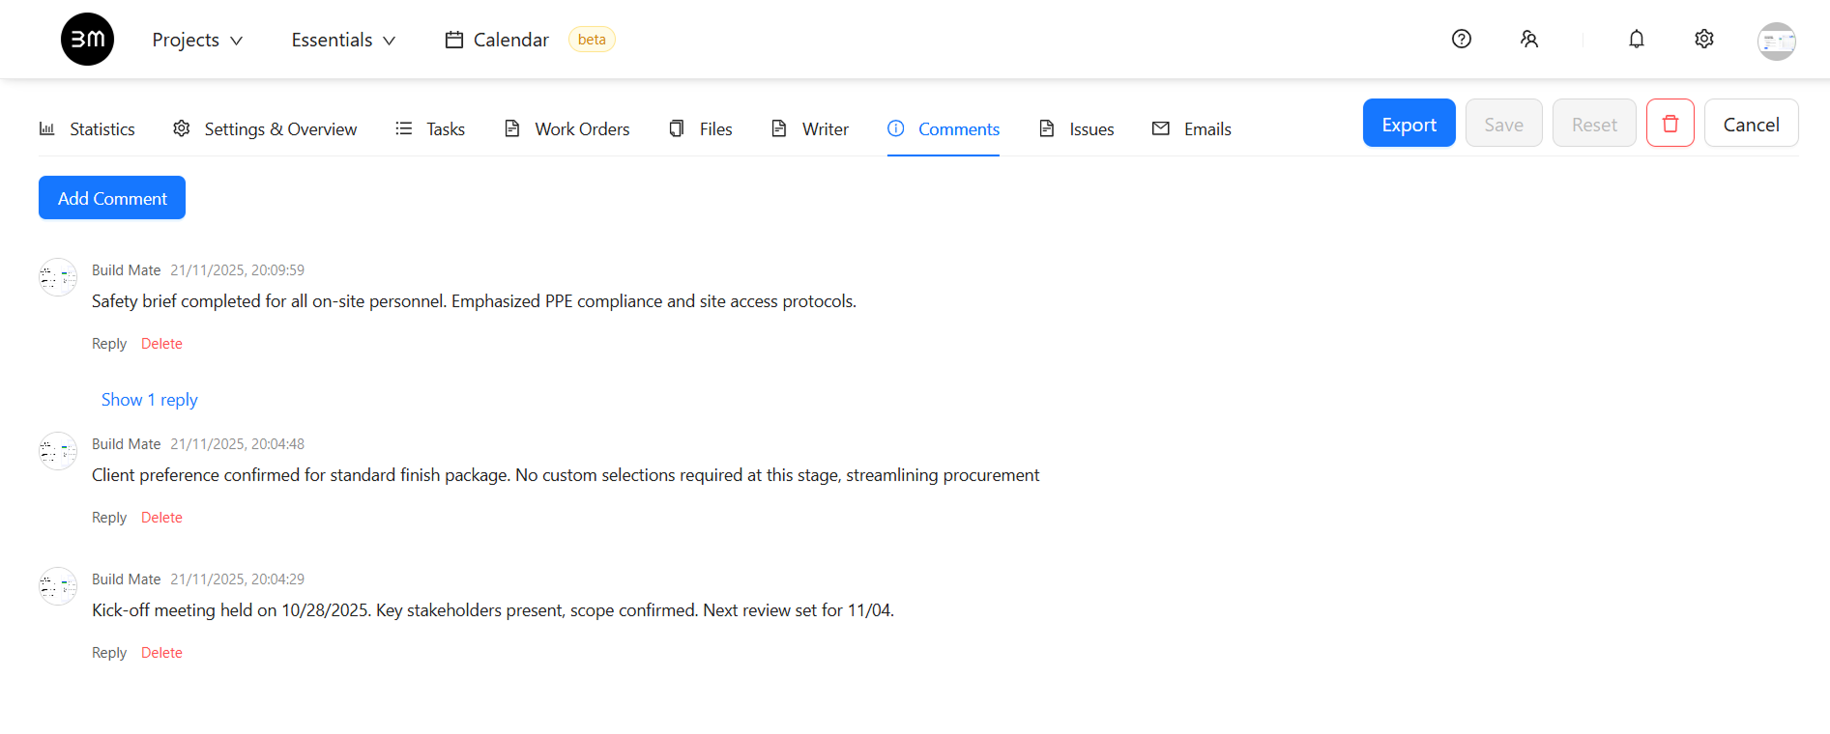Screen dimensions: 1830x734
Task: Delete the kick-off meeting comment
Action: tap(161, 653)
